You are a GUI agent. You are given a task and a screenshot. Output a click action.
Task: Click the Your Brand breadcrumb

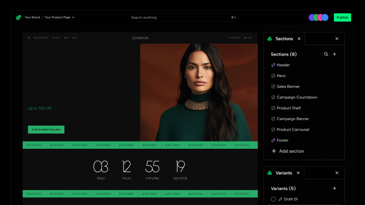pos(32,17)
